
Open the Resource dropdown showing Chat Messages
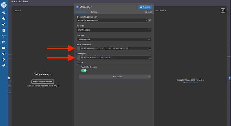click(x=114, y=30)
